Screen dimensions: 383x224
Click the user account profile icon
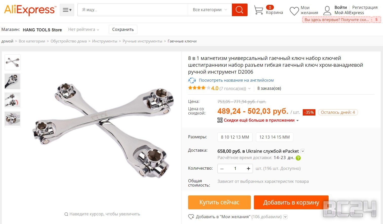327,10
